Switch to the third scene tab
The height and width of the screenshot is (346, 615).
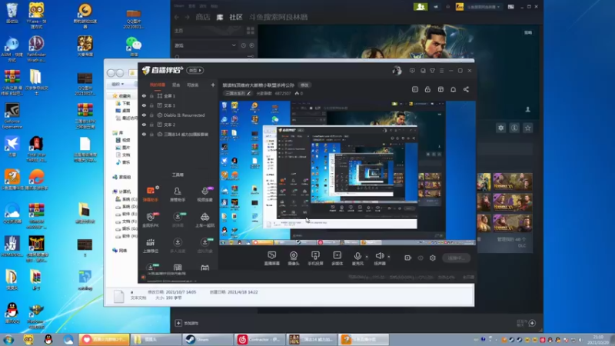pyautogui.click(x=192, y=85)
